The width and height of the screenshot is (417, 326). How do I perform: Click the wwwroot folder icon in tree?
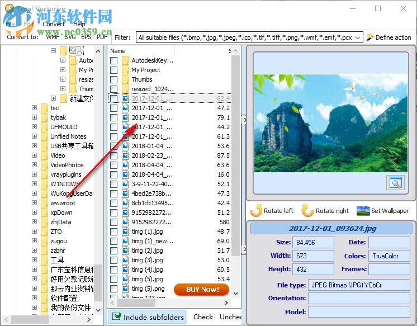pos(44,203)
